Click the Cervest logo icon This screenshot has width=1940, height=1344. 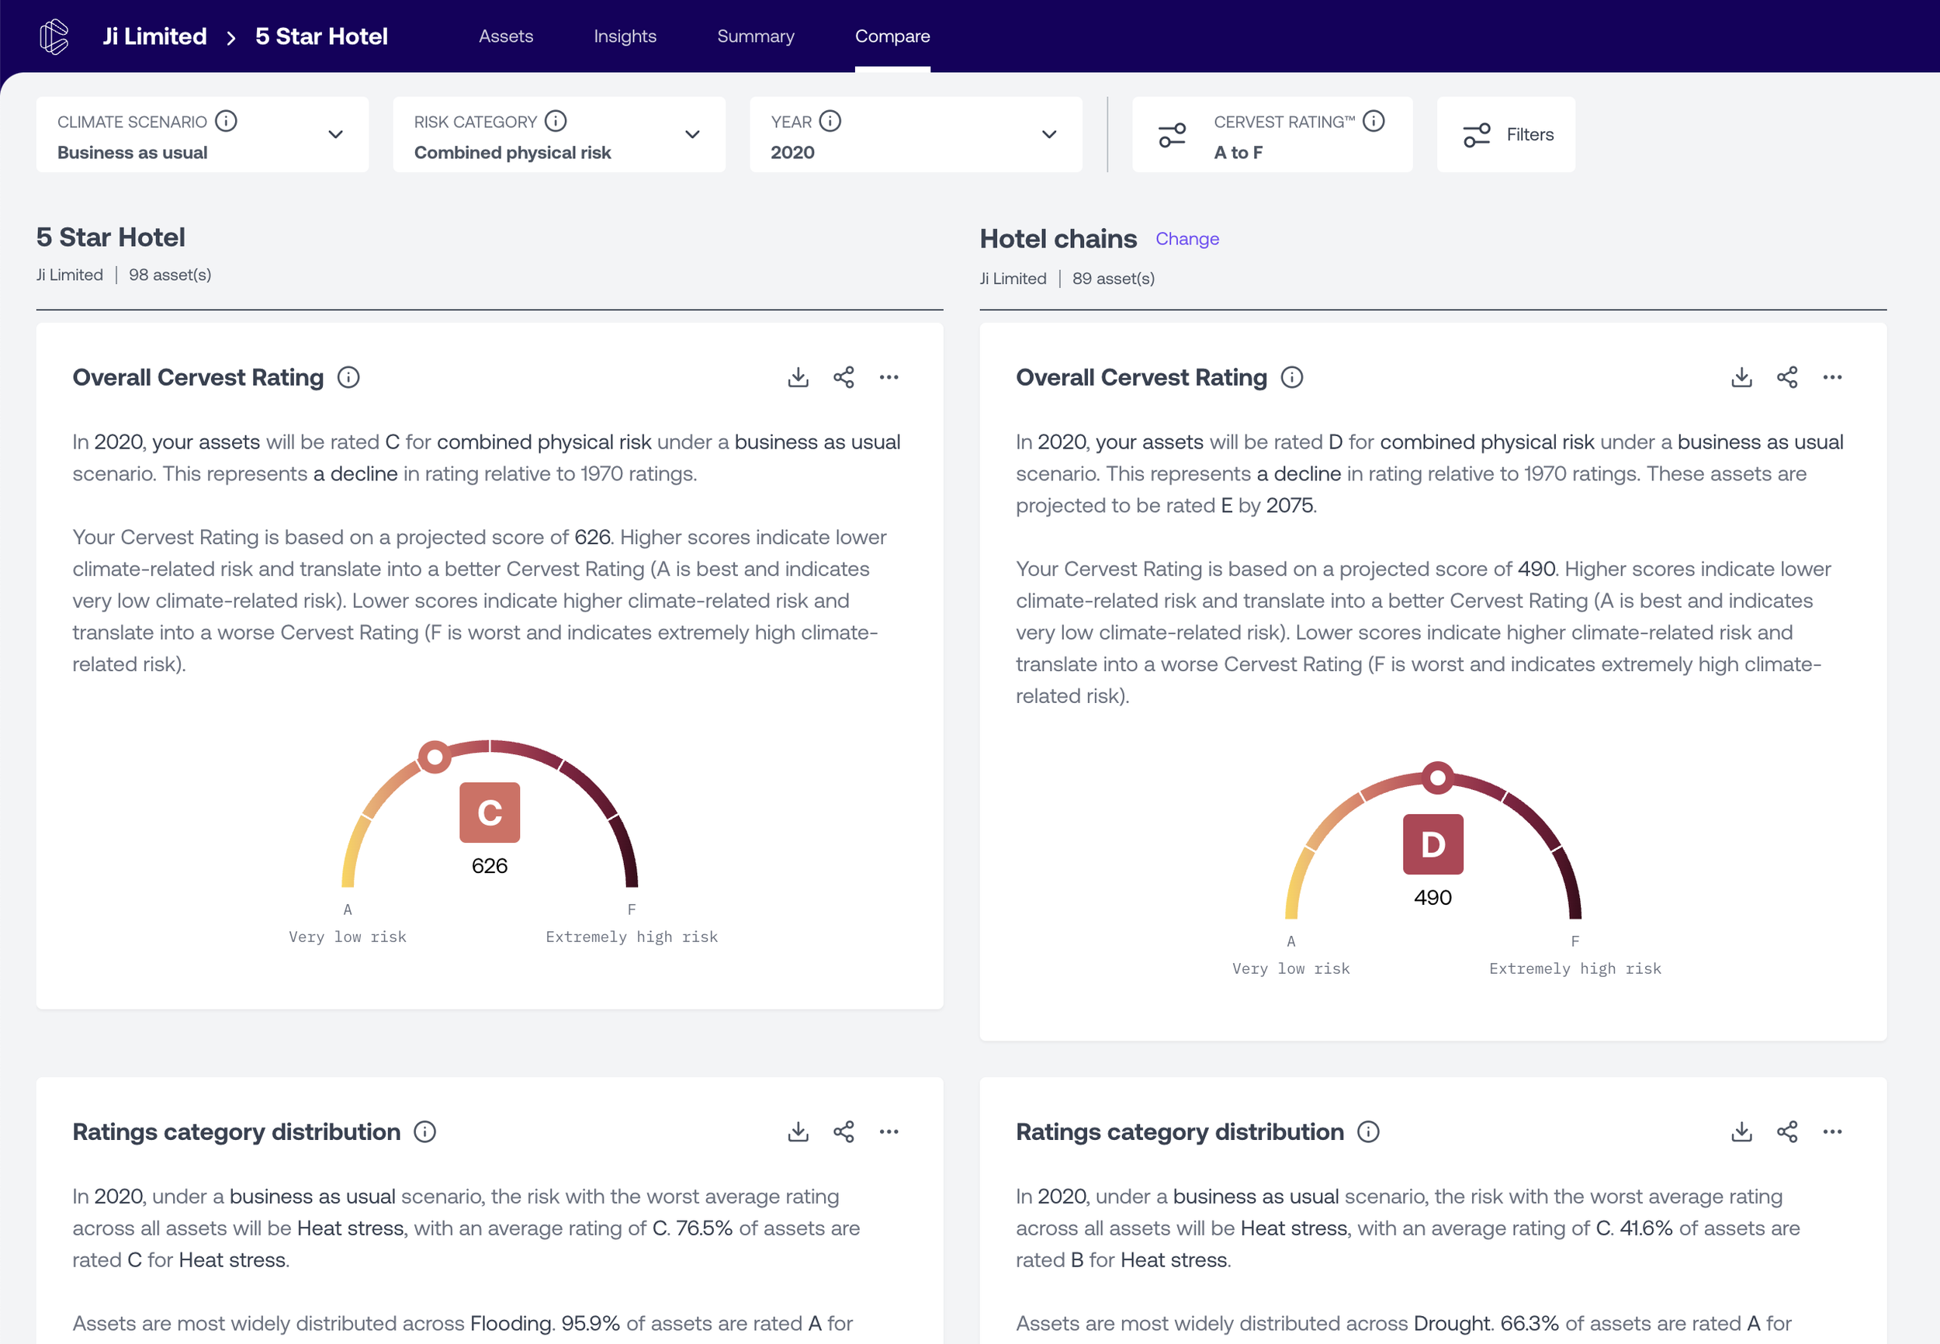(54, 36)
